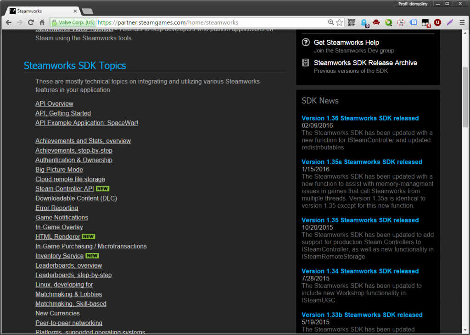Screen dimensions: 470x335
Task: Open the Chrome hamburger menu
Action: click(462, 22)
